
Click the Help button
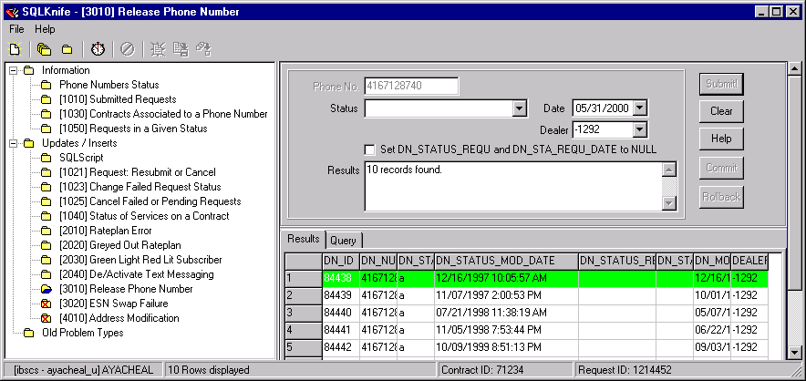coord(721,139)
